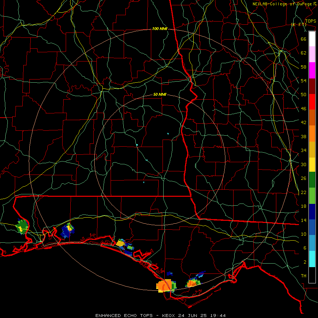Click the legend value 18
The height and width of the screenshot is (318, 318).
click(x=304, y=206)
